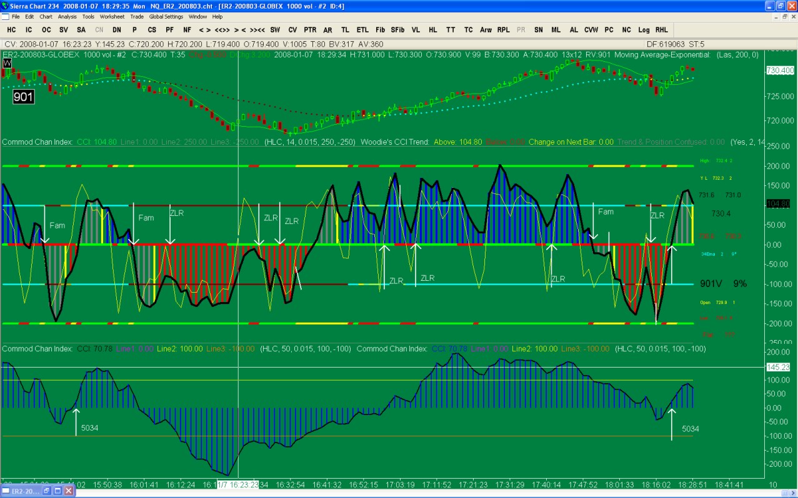Select the VL vertical line tool
Viewport: 798px width, 498px height.
(x=416, y=30)
